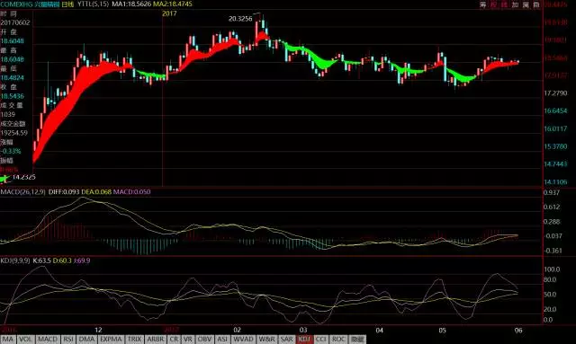
Task: Click the rightmost top toolbar icon
Action: [x=536, y=4]
